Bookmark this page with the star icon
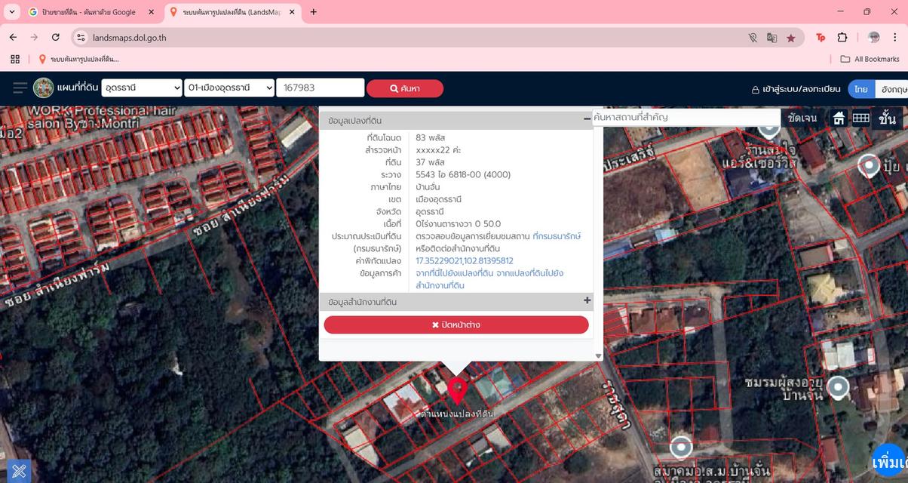Image resolution: width=908 pixels, height=483 pixels. click(x=790, y=38)
